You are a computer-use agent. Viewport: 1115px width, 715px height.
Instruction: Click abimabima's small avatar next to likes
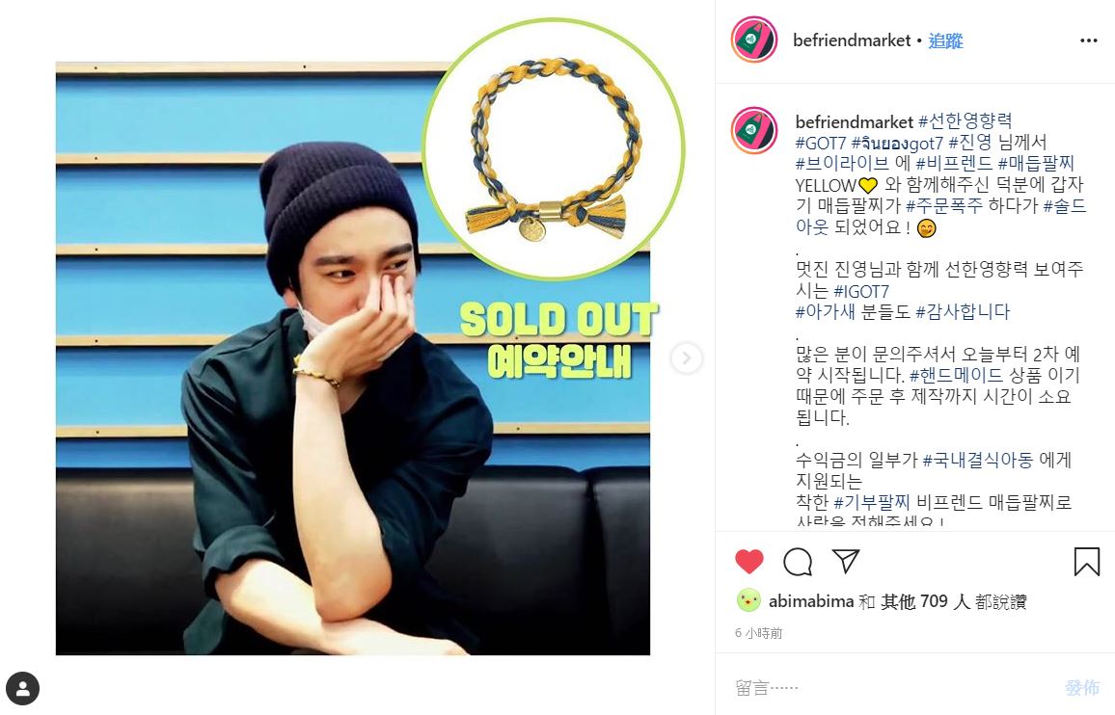748,600
